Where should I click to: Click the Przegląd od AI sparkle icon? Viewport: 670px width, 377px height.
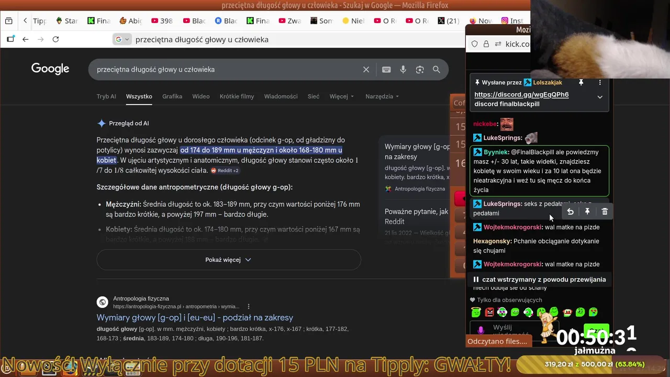pyautogui.click(x=102, y=124)
